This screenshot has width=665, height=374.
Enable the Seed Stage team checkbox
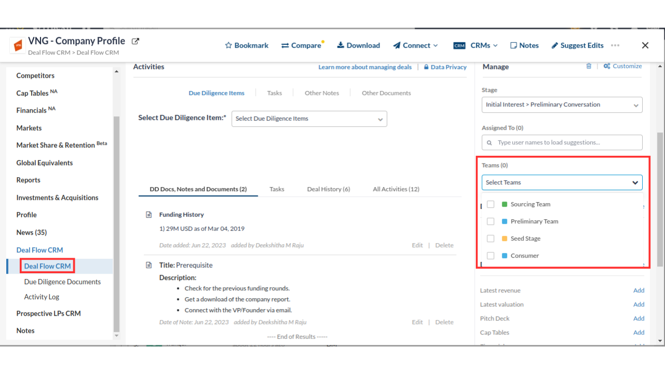click(490, 238)
